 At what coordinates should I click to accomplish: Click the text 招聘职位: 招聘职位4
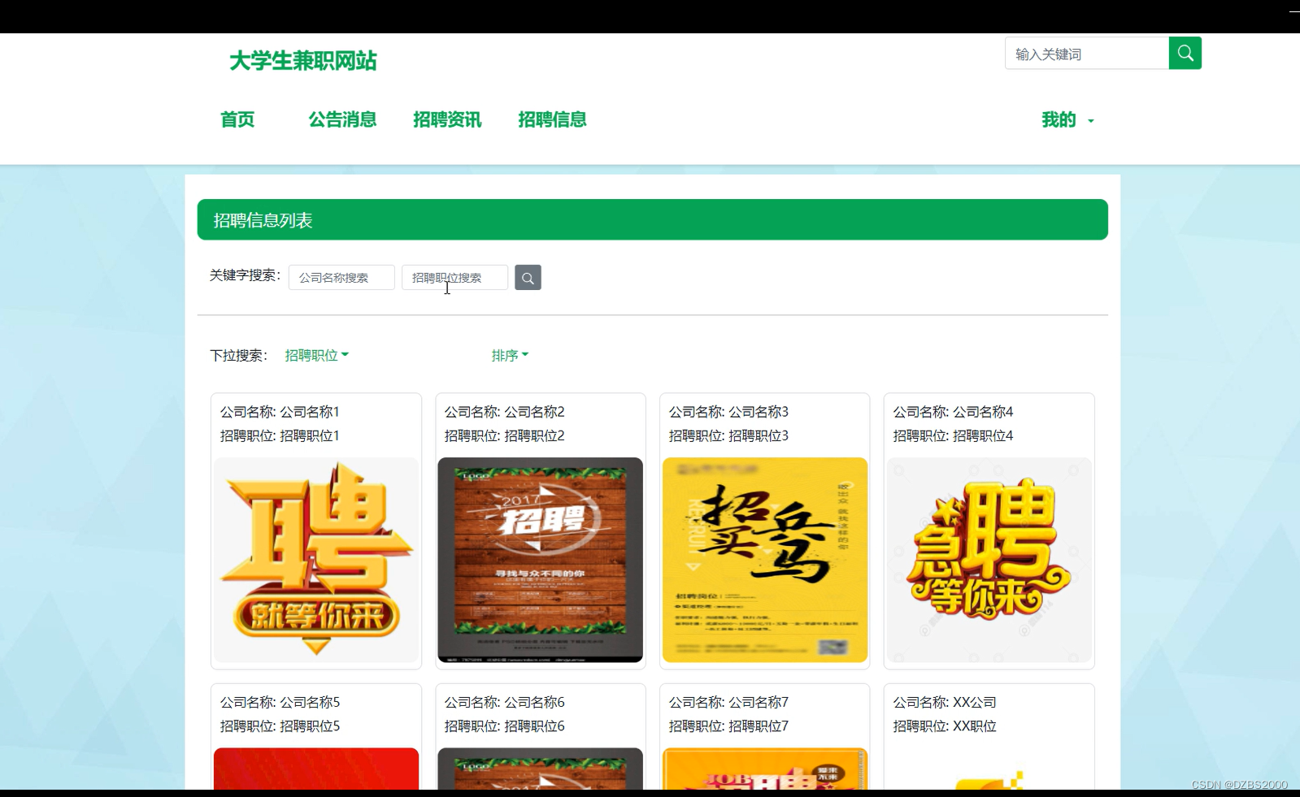coord(953,435)
